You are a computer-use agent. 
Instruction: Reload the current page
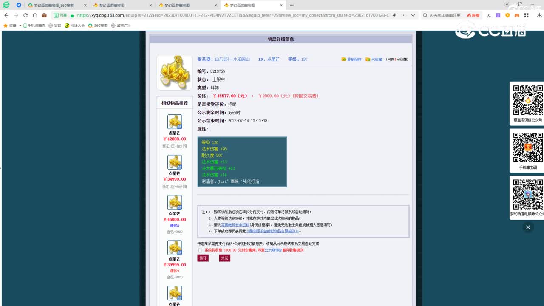coord(25,15)
